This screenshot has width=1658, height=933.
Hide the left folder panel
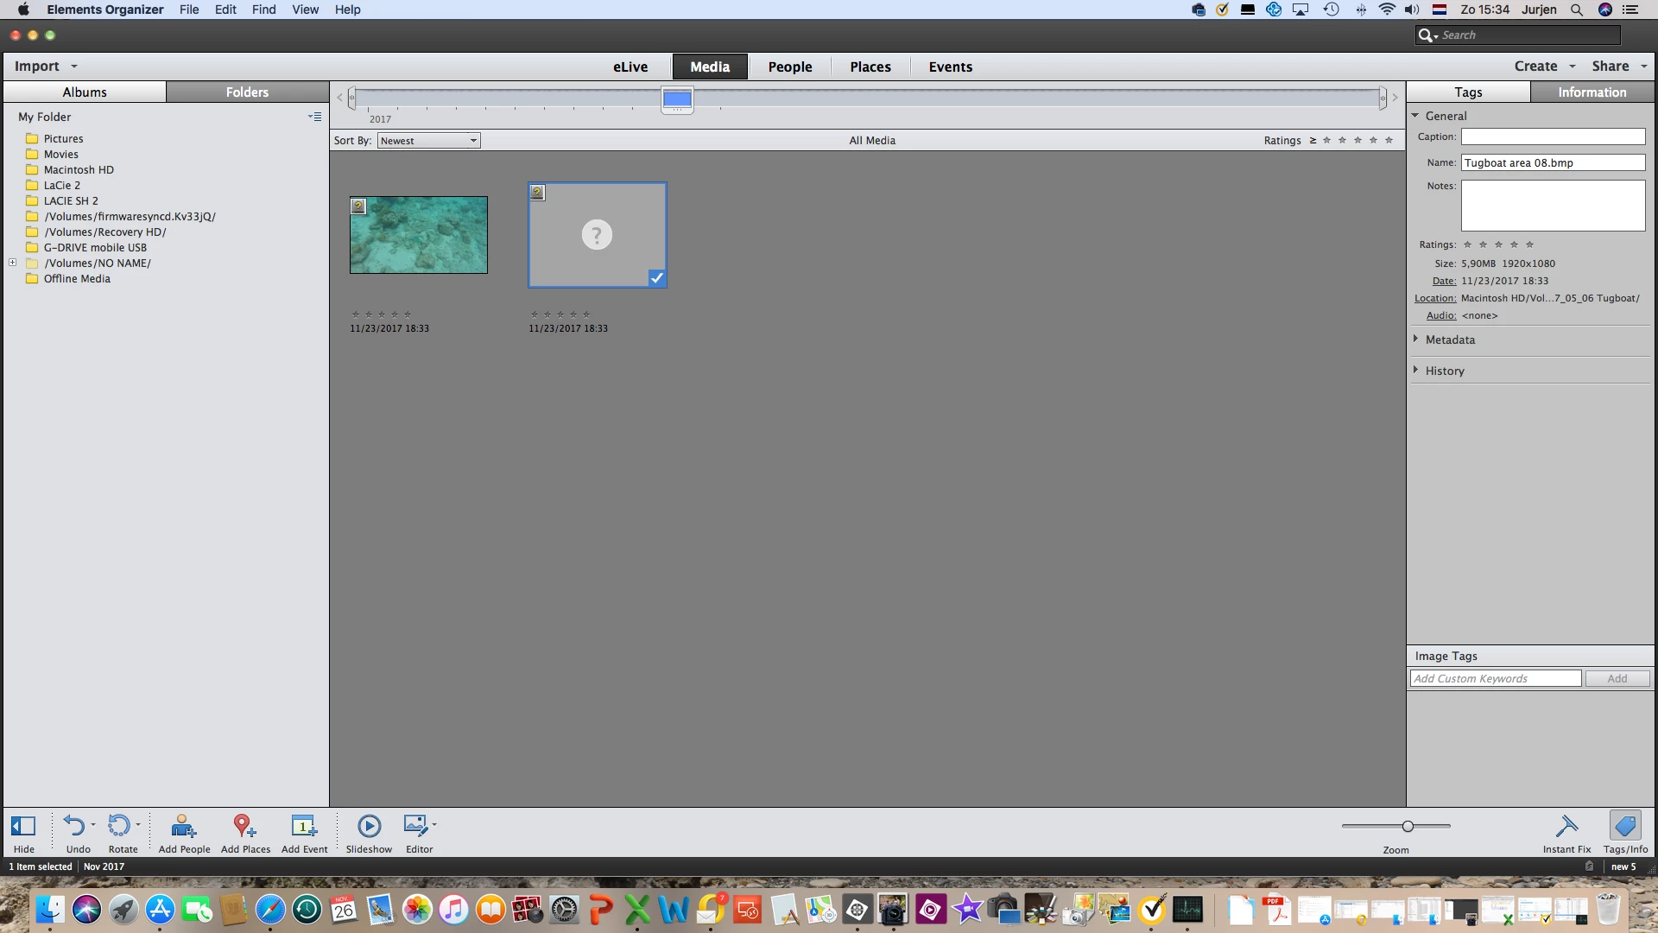pos(23,827)
